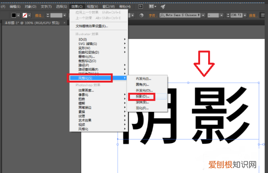This screenshot has width=268, height=173.
Task: Expand the 变形(W) submenu
Action: [x=99, y=48]
